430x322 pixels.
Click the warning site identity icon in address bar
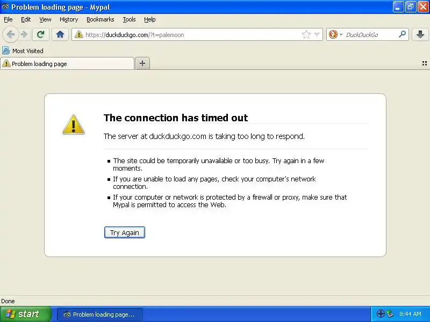pos(78,34)
